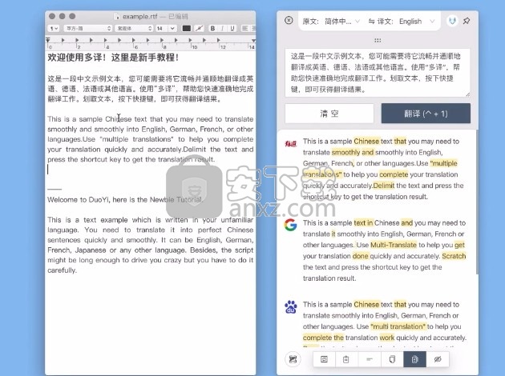Click the example.rtf document title icon

[117, 16]
